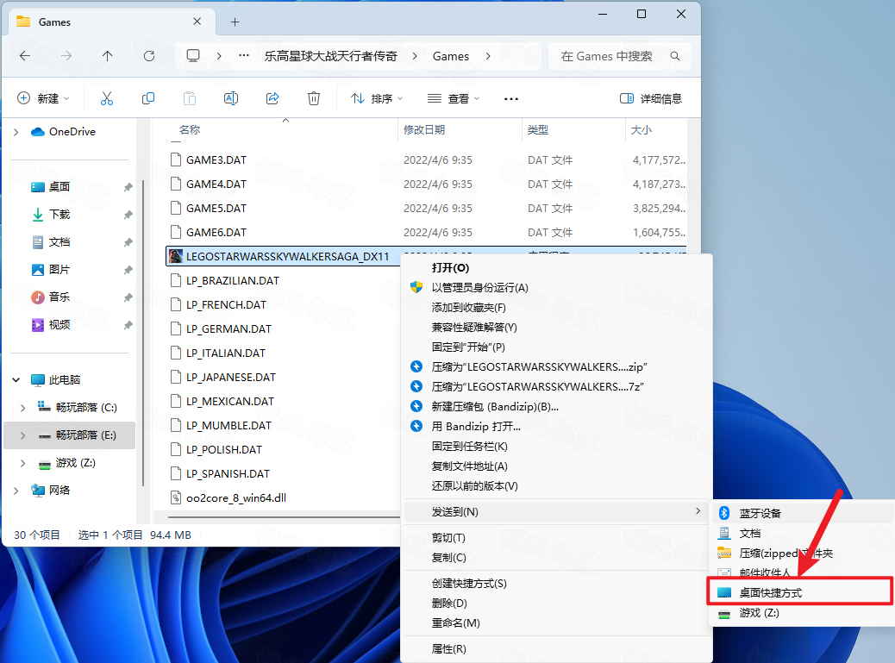Click the search magnifier icon
The width and height of the screenshot is (895, 663).
click(674, 56)
